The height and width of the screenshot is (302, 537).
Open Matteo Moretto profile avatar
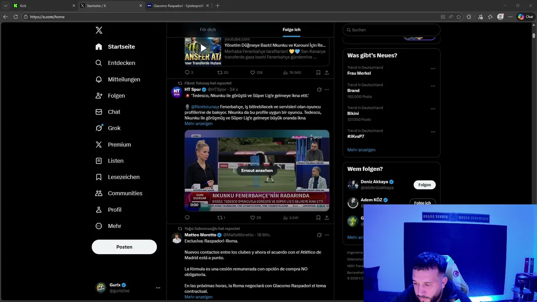coord(177,238)
